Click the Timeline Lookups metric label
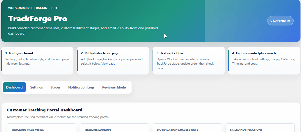301x132 pixels. (x=98, y=130)
